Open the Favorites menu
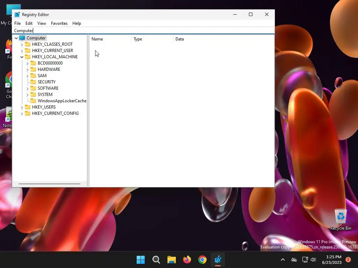This screenshot has height=268, width=358. [59, 23]
